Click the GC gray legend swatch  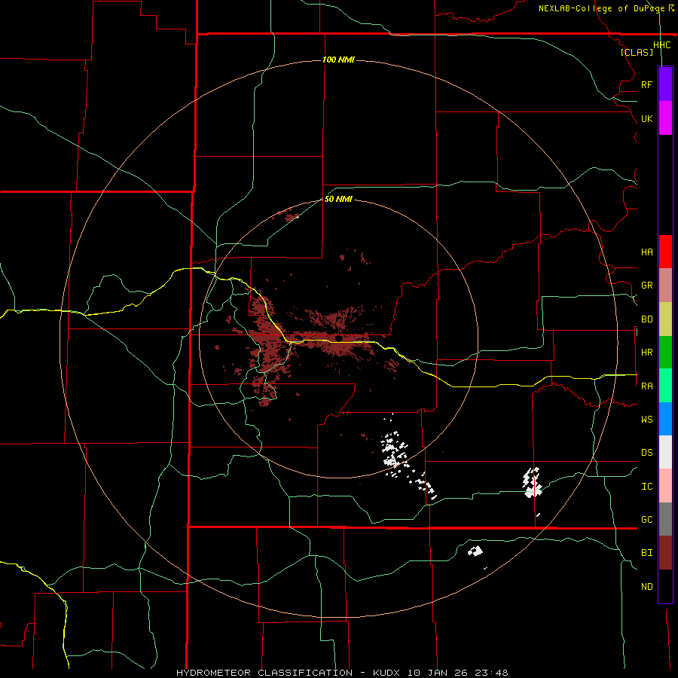click(x=665, y=519)
